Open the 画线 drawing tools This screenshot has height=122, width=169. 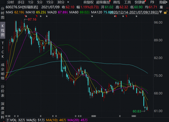[117, 2]
